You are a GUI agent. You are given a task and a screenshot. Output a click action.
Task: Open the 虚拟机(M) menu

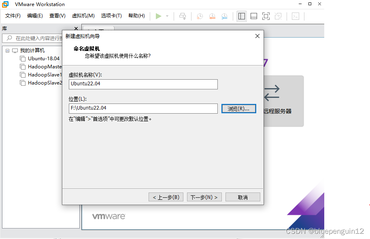[x=83, y=16]
